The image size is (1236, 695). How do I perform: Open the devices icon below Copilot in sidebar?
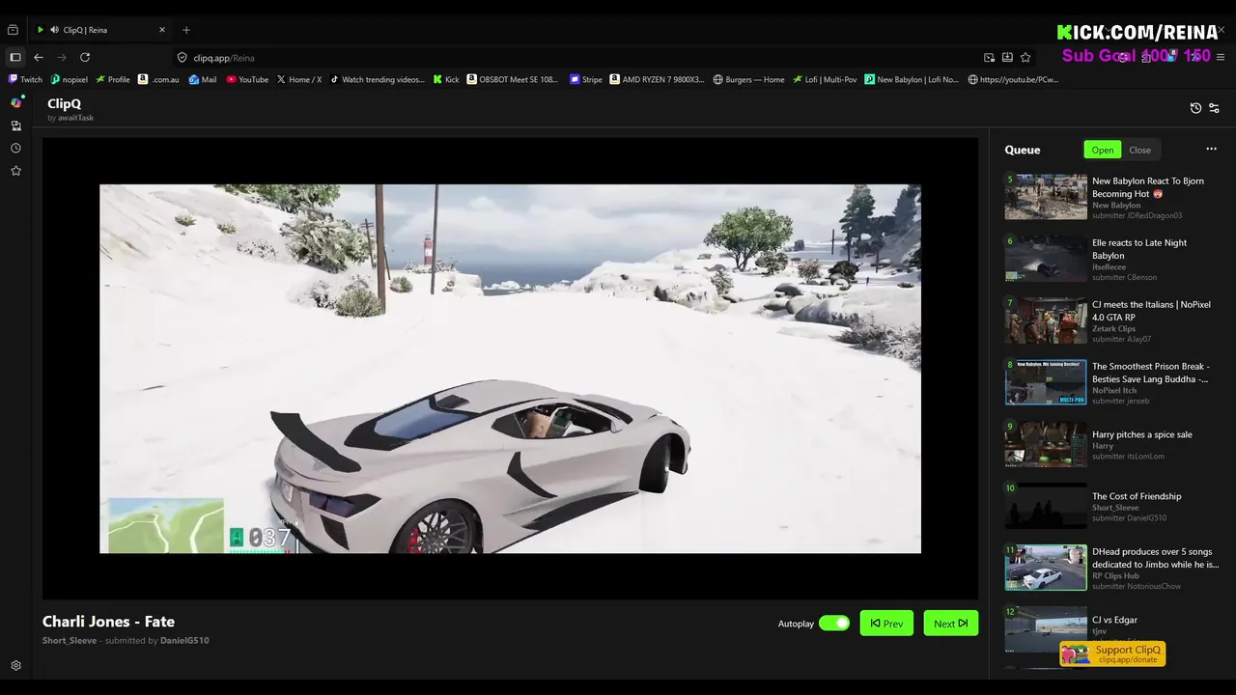click(15, 125)
